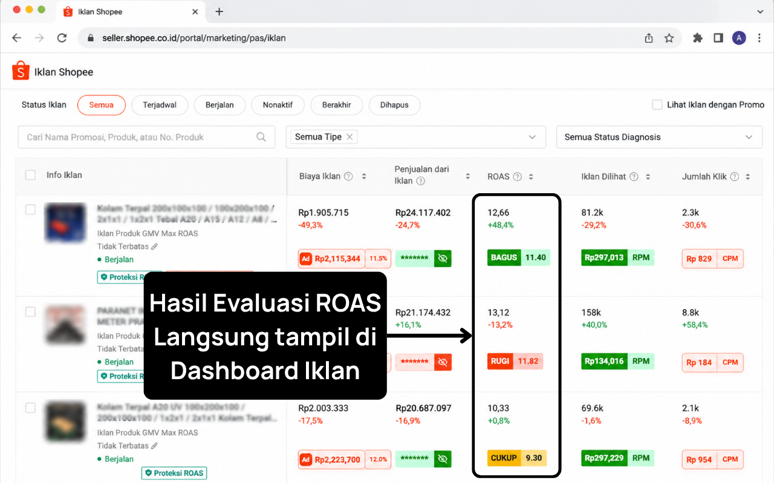Toggle eye visibility in Rp24.117.402 row
Viewport: 774px width, 483px height.
point(443,258)
